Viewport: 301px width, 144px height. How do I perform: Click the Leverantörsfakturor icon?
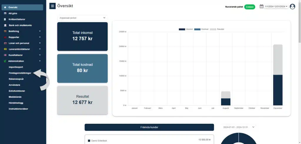[5, 49]
